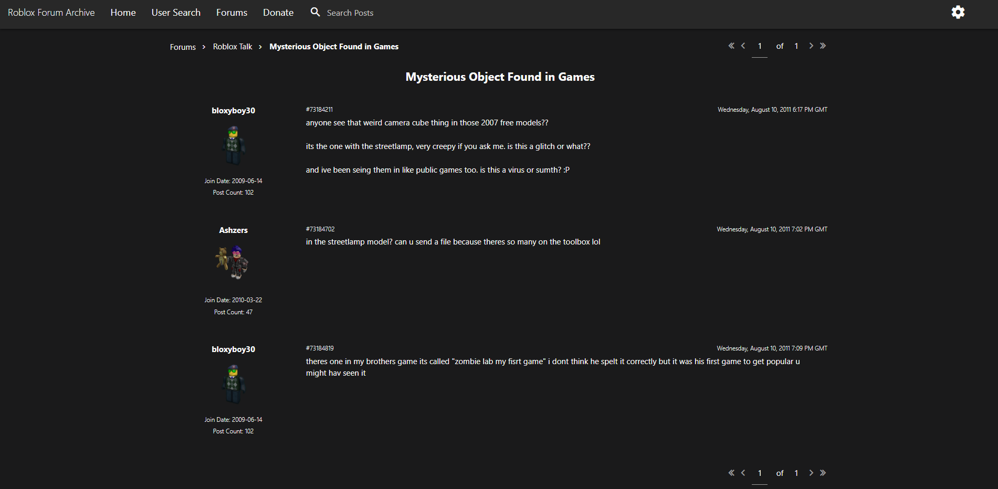The height and width of the screenshot is (489, 998).
Task: Go to last page in top pagination
Action: coord(823,46)
